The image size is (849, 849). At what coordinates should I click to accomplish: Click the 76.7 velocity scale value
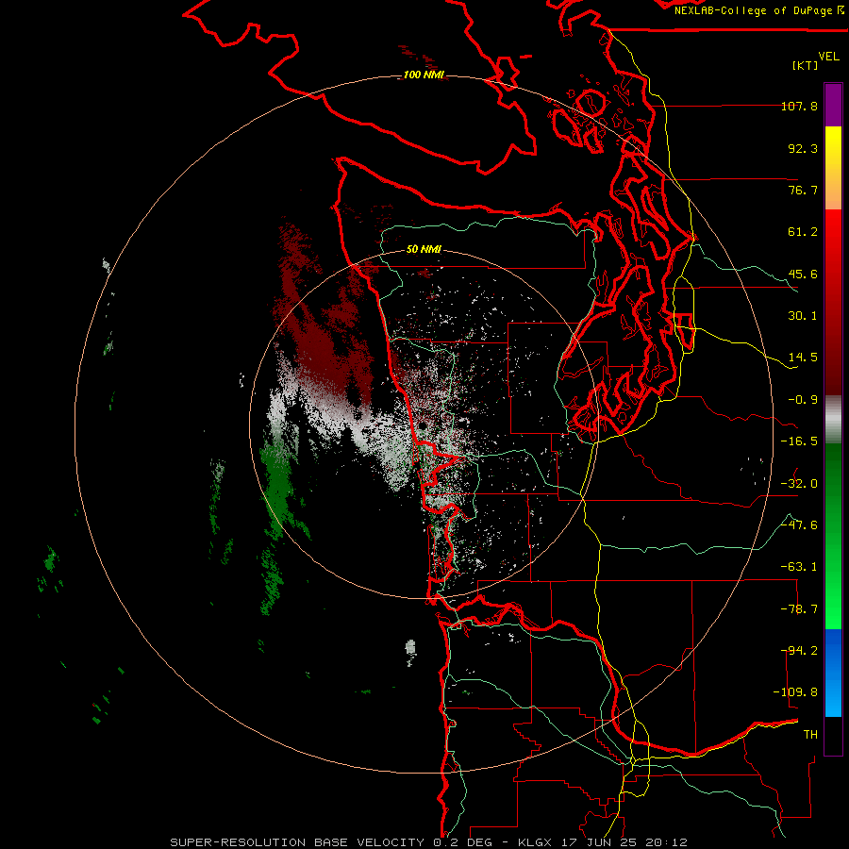click(x=803, y=190)
